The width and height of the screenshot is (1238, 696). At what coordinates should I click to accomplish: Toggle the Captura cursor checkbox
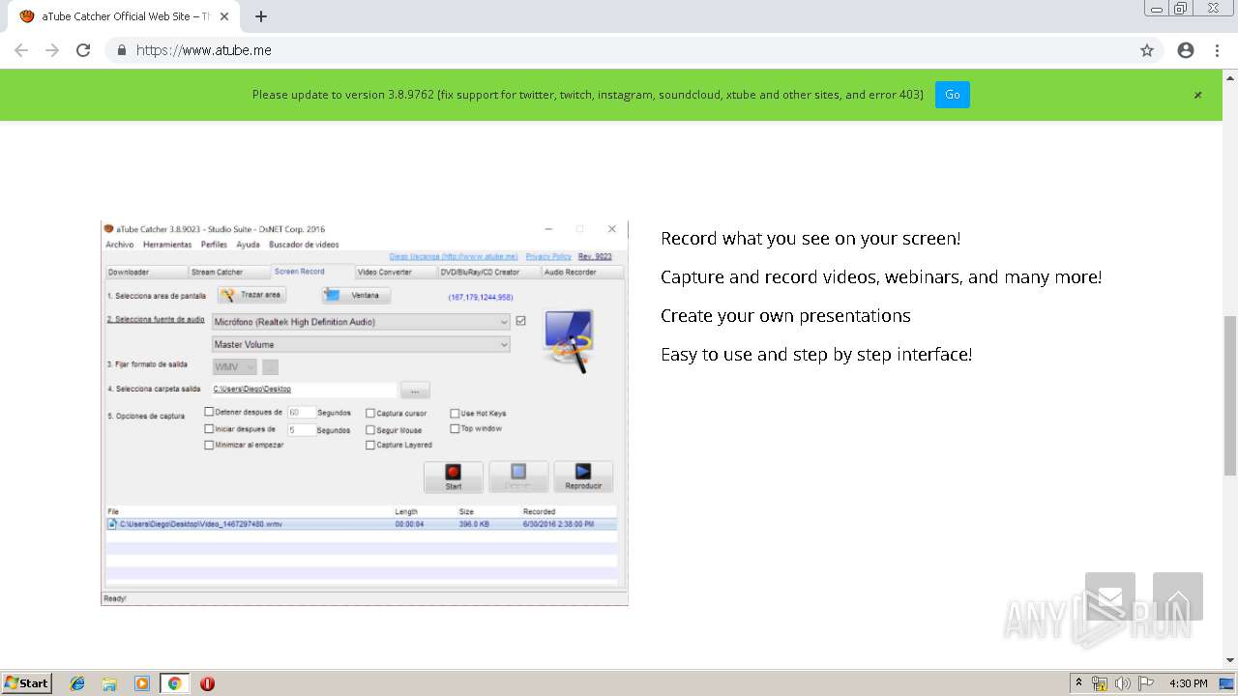pos(370,413)
